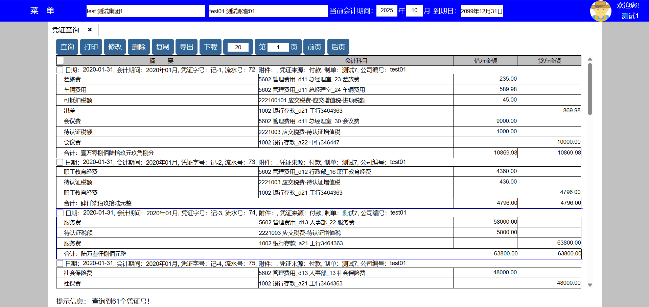This screenshot has height=307, width=649.
Task: Click the scrollbar down arrow
Action: [590, 285]
